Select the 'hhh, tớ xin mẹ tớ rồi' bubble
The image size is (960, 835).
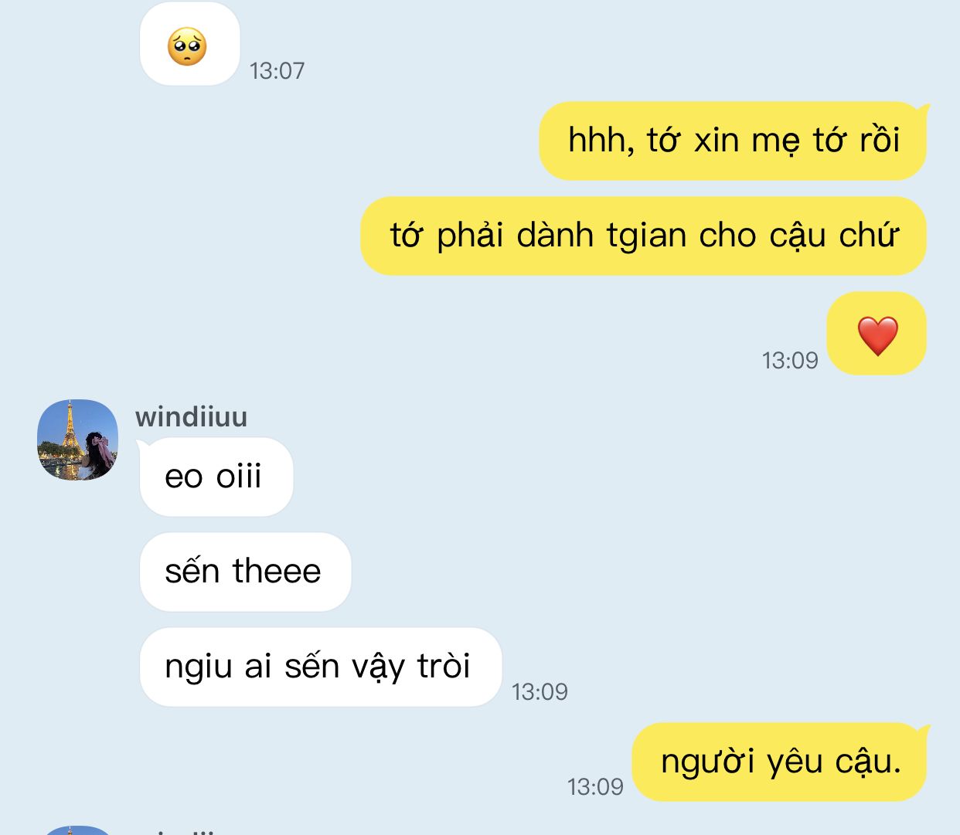coord(733,141)
